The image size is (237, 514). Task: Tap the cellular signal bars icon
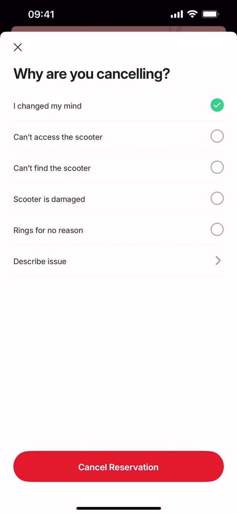click(176, 15)
